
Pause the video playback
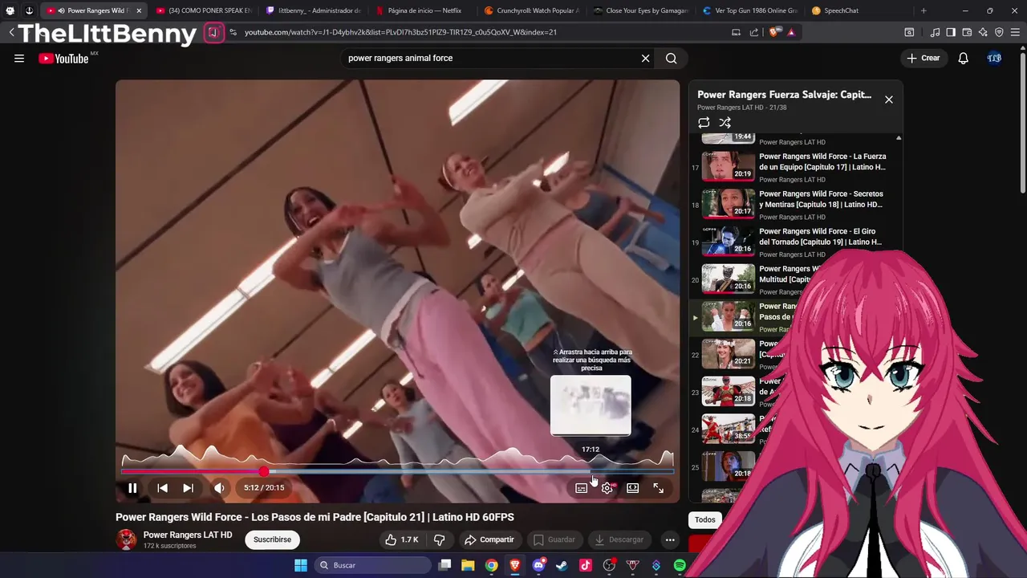[132, 487]
